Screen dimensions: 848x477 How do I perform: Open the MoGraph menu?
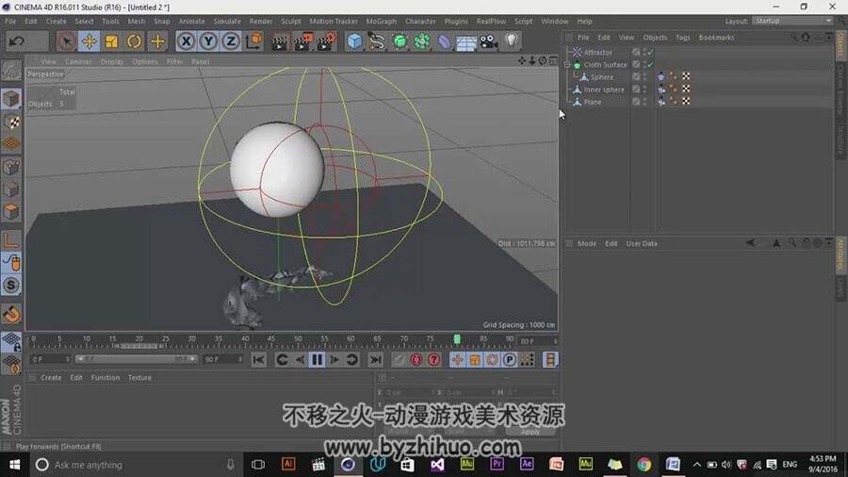(x=382, y=21)
